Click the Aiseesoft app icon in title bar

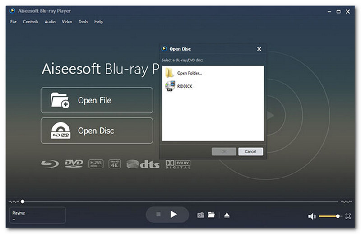(x=13, y=10)
